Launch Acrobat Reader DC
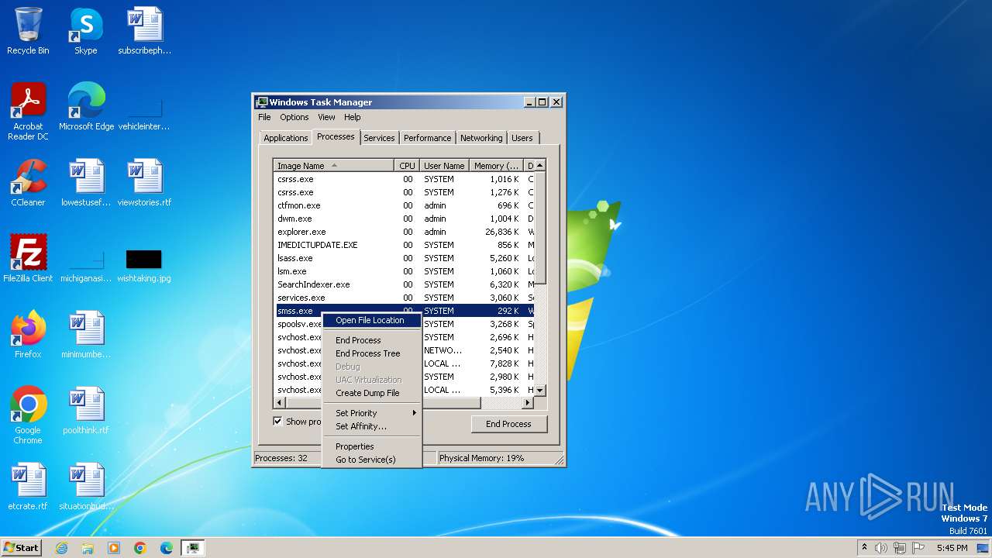The height and width of the screenshot is (558, 992). tap(28, 112)
